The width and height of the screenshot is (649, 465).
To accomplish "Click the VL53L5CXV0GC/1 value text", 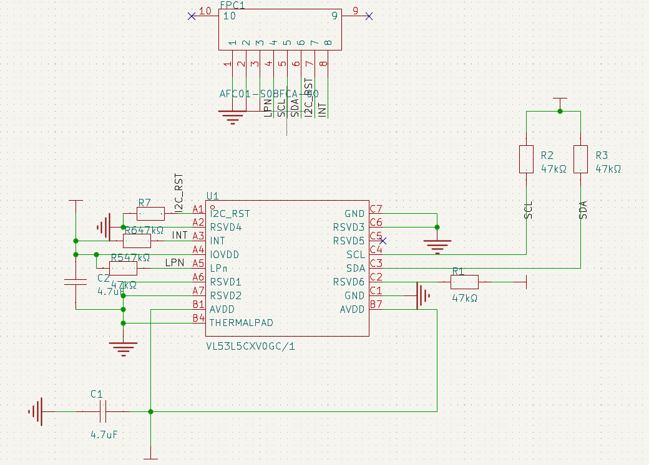I will 250,346.
